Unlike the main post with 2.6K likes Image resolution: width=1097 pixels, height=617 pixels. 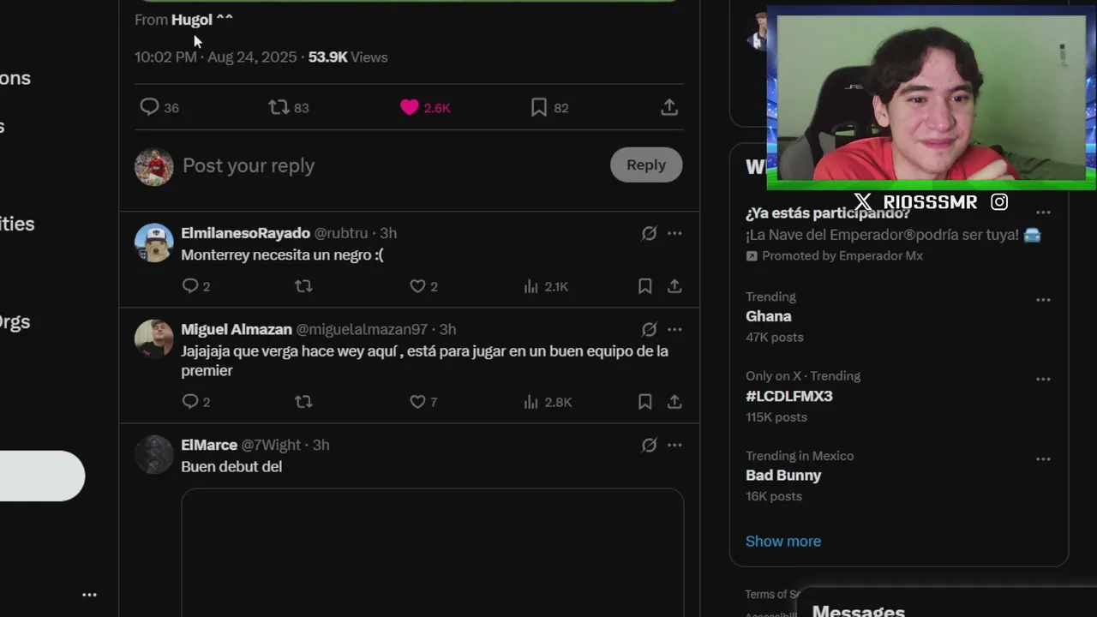(x=425, y=107)
